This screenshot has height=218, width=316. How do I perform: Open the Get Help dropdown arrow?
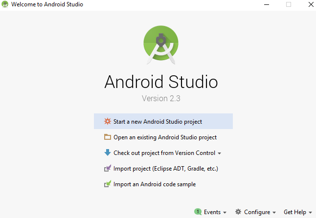310,212
